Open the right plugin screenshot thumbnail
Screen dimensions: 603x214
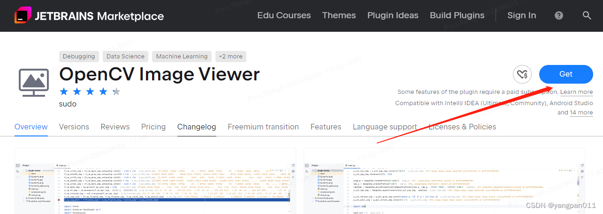[444, 181]
